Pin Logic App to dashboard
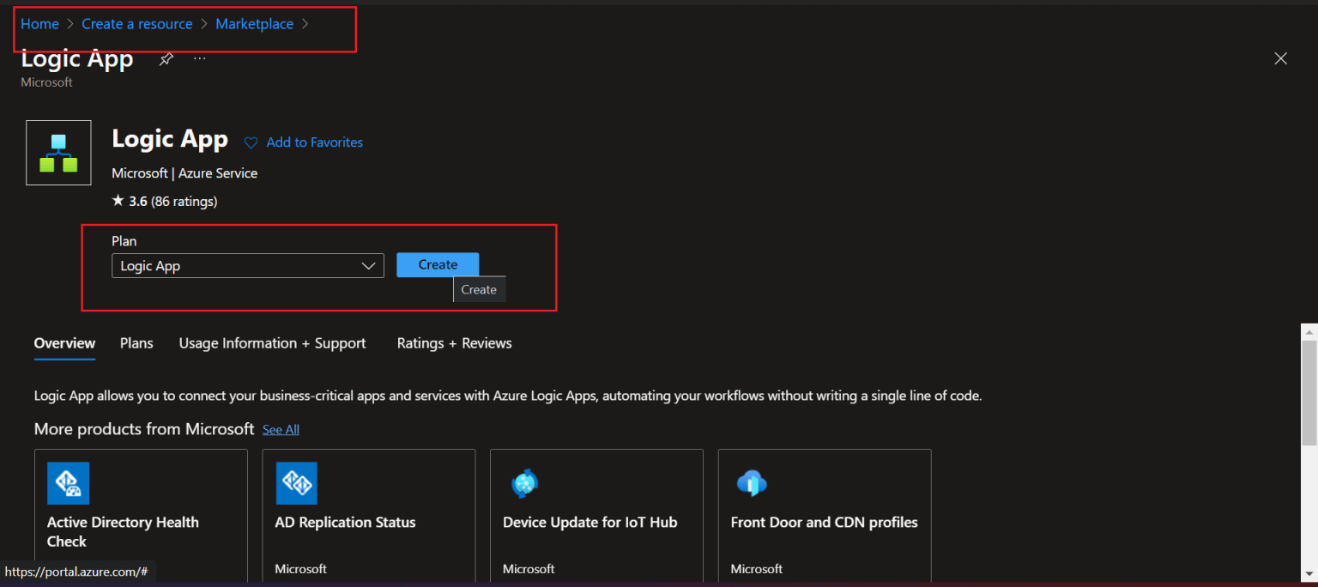 pyautogui.click(x=166, y=59)
